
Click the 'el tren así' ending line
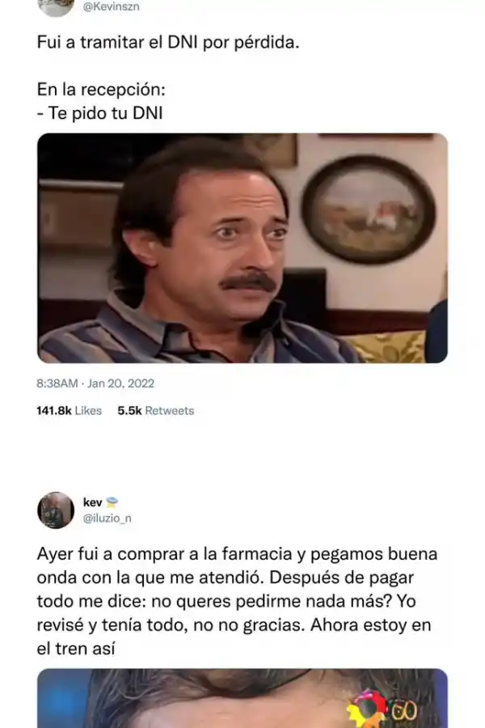[x=76, y=649]
